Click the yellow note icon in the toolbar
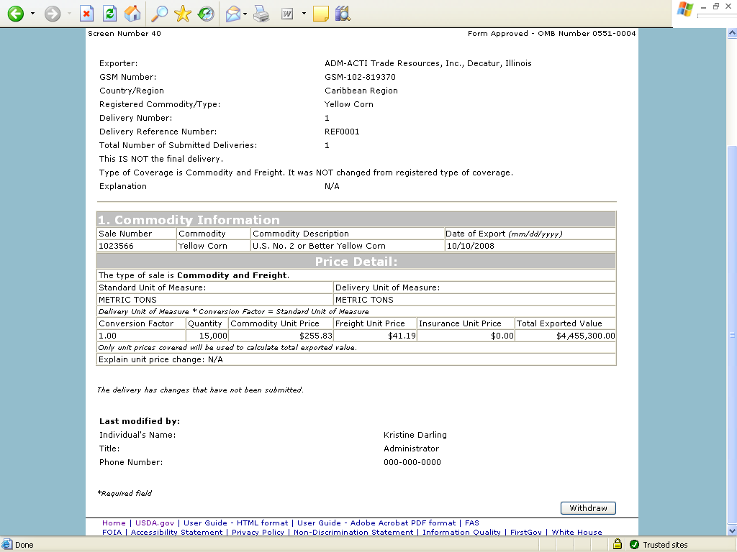 click(321, 14)
